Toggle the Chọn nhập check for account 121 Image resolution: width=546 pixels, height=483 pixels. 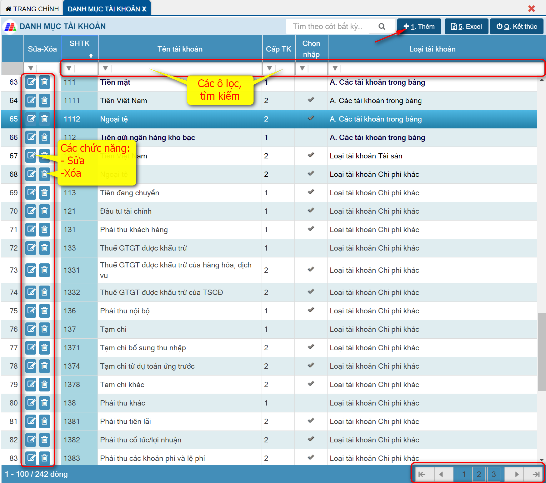pyautogui.click(x=311, y=211)
